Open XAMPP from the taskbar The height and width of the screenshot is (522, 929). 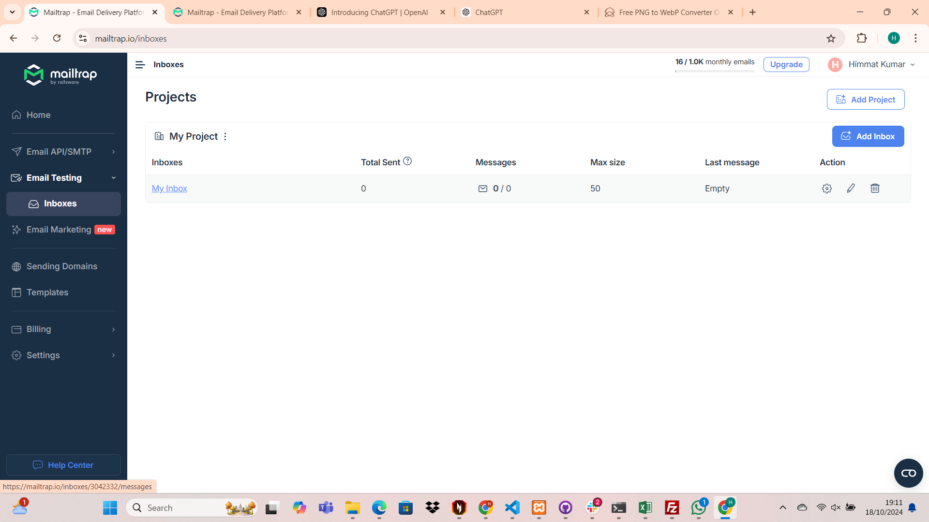point(539,508)
